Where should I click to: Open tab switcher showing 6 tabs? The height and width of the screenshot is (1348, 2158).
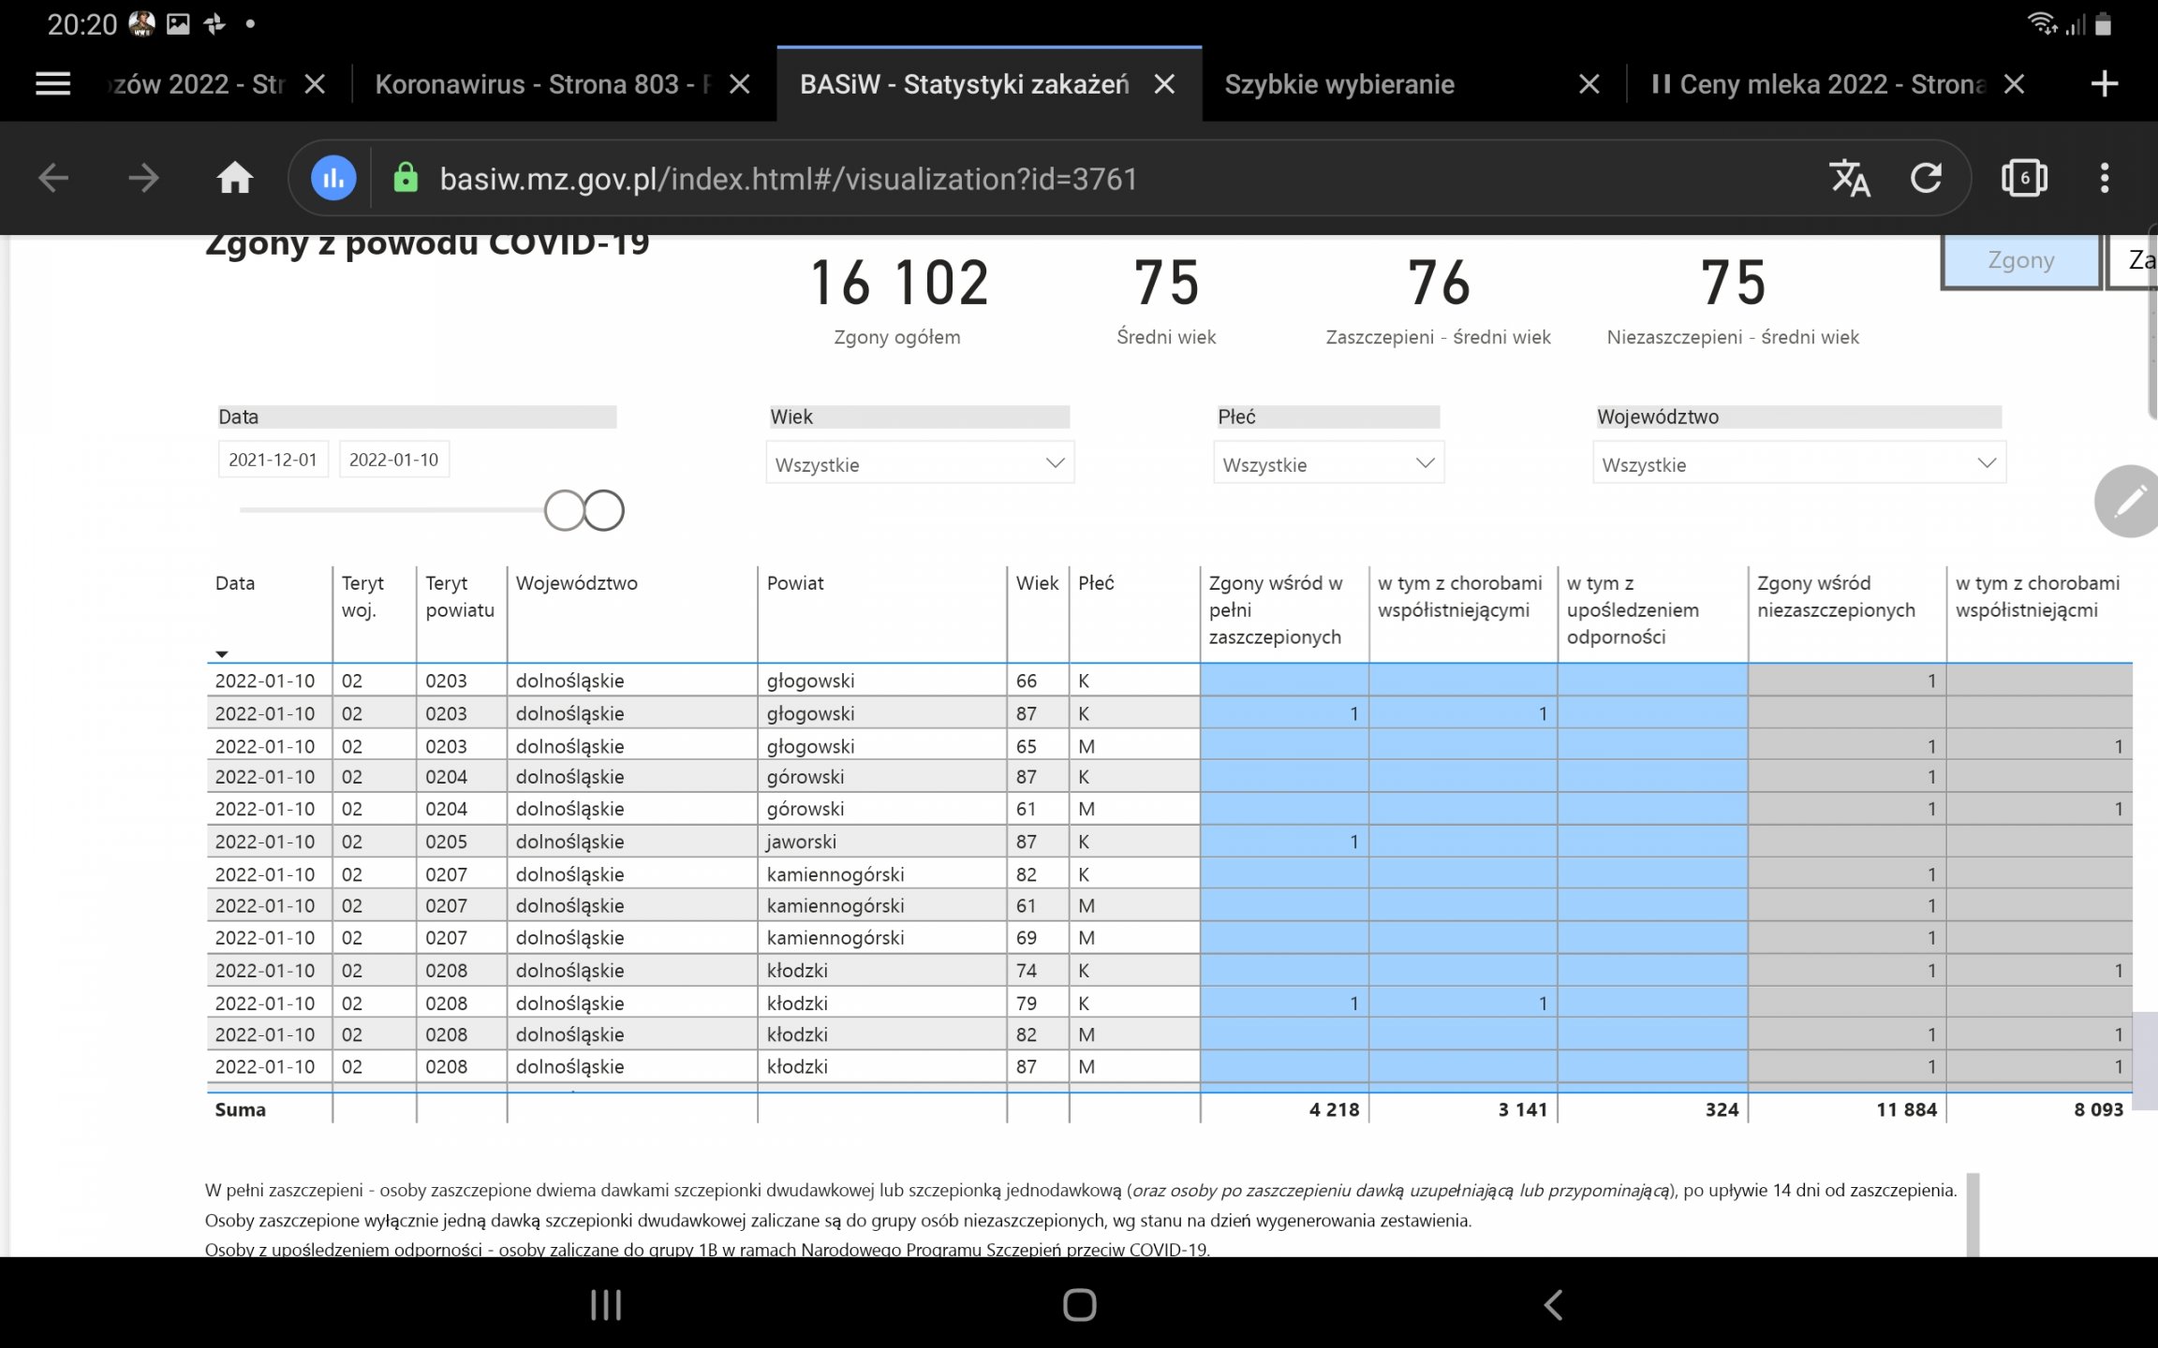2024,178
